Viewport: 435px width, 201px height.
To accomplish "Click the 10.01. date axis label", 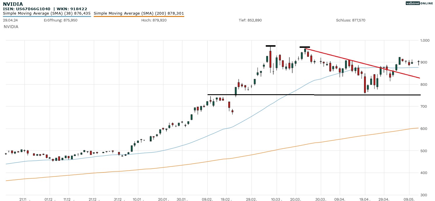I will tap(138, 199).
